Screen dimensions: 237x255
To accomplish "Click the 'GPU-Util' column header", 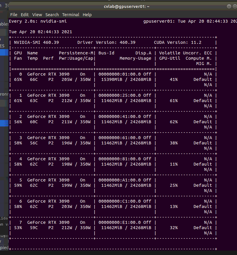I will (x=170, y=58).
